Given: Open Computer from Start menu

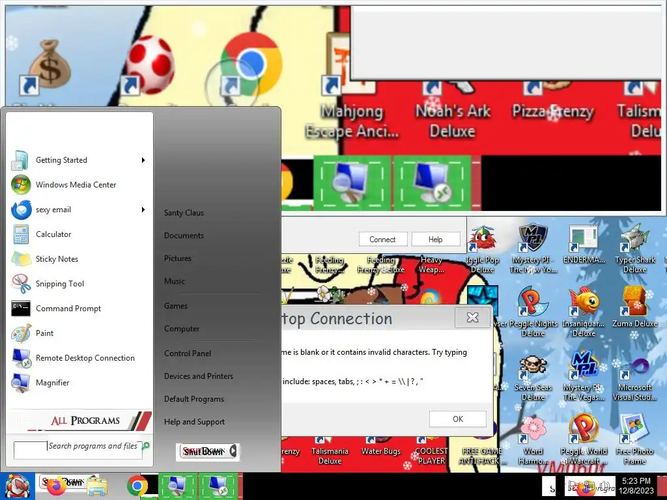Looking at the screenshot, I should pyautogui.click(x=182, y=329).
